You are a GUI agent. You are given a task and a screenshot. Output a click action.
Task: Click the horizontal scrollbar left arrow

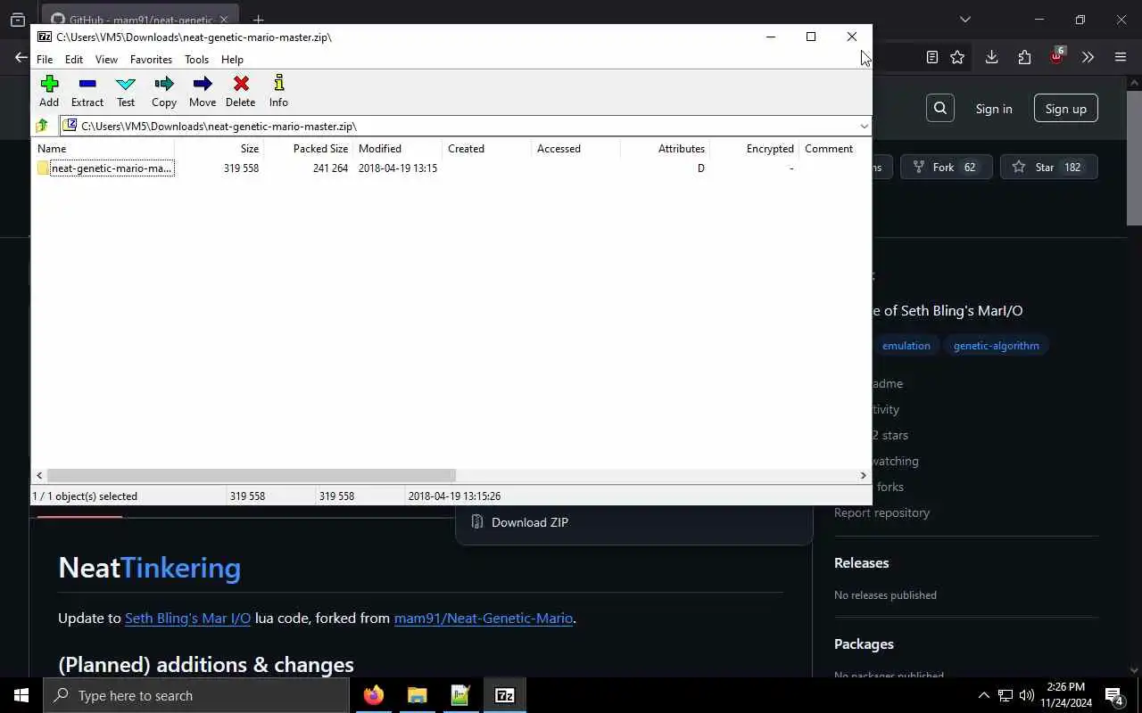point(39,476)
